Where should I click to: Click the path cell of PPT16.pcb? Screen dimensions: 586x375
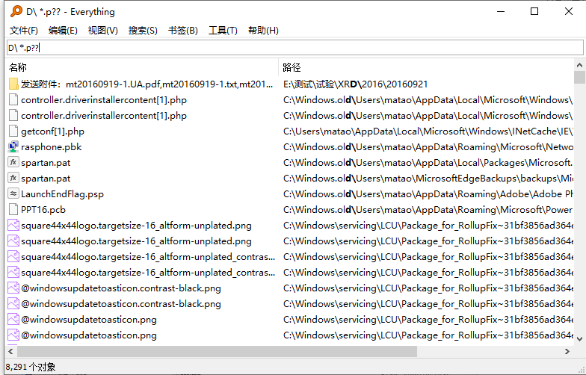[x=428, y=210]
